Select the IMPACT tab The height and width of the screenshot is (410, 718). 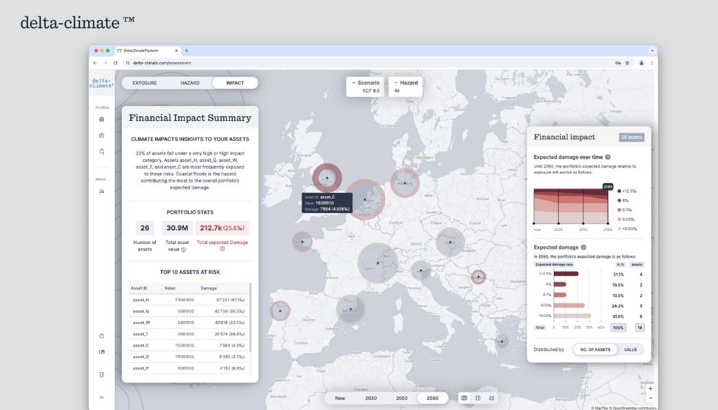(x=235, y=83)
